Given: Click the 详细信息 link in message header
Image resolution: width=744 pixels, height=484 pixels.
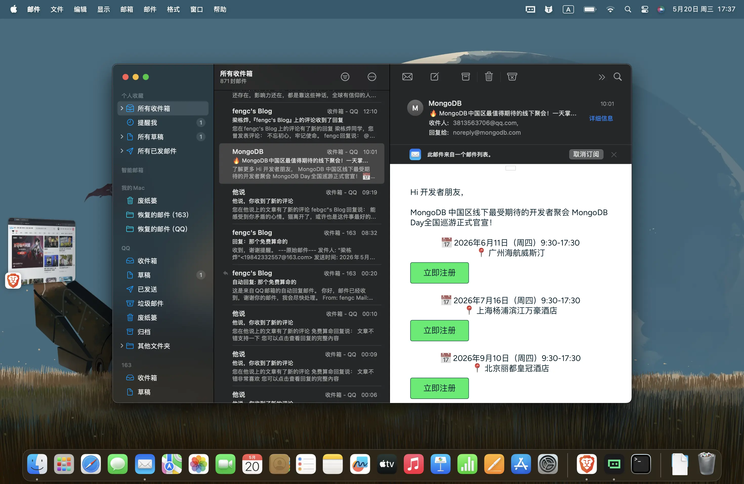Looking at the screenshot, I should click(601, 118).
